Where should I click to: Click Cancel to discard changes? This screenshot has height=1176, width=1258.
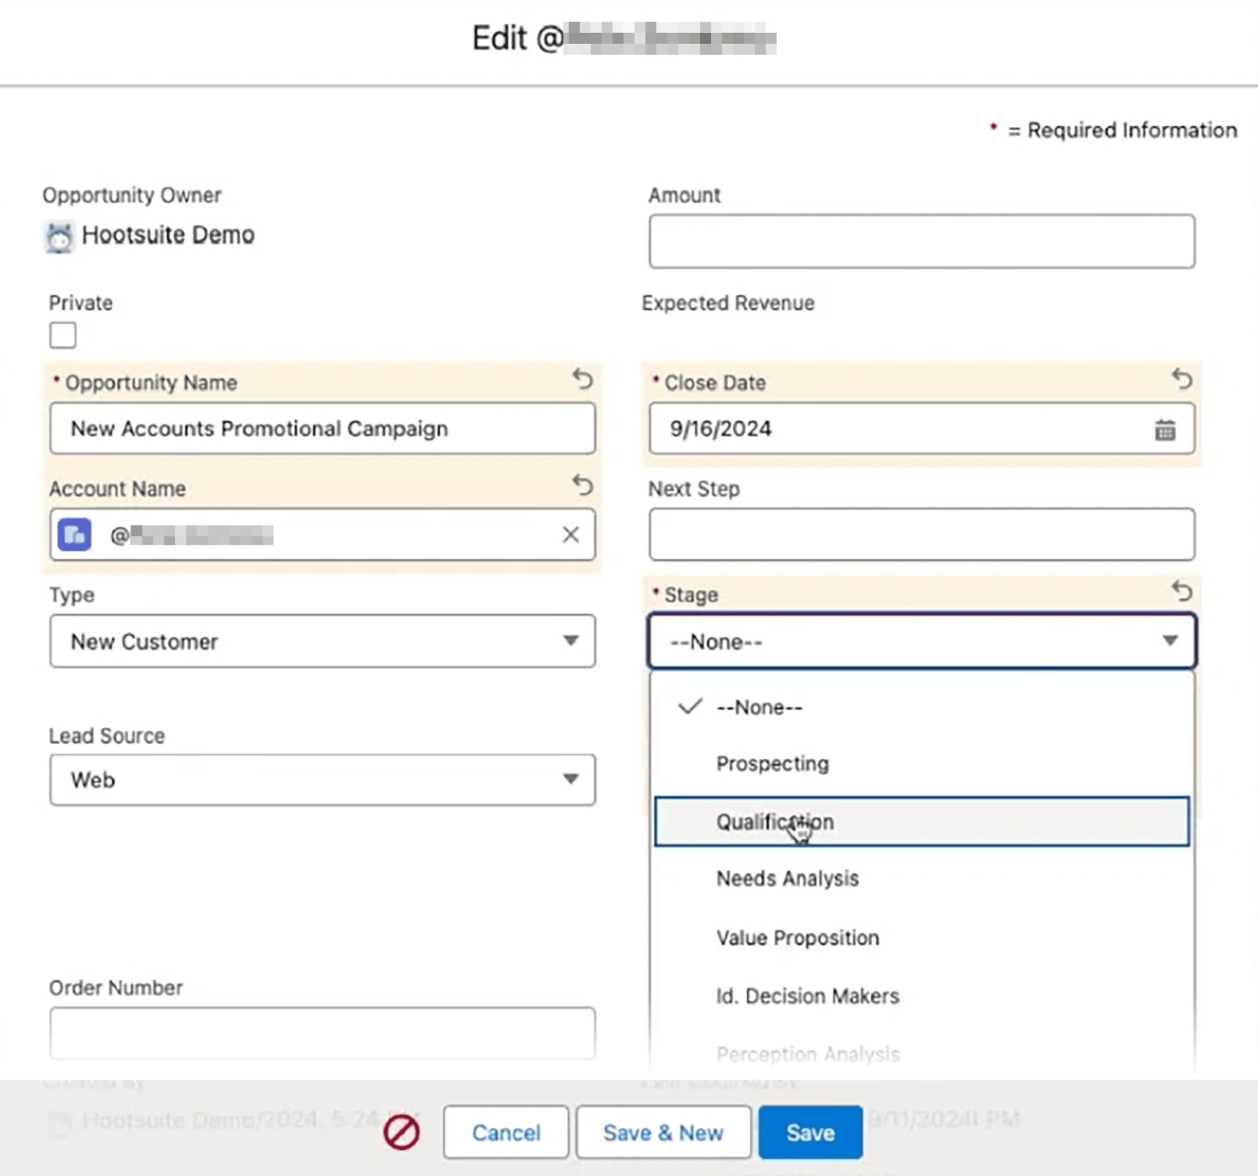[506, 1133]
